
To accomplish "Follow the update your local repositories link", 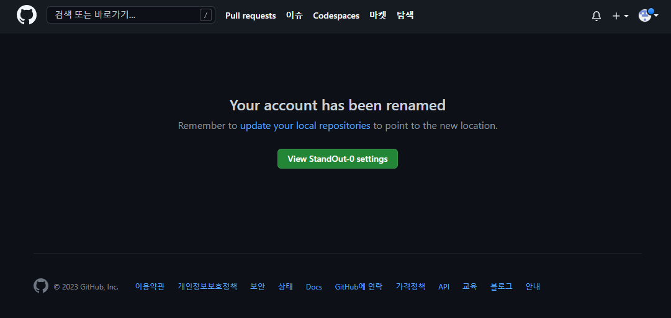I will pyautogui.click(x=305, y=126).
